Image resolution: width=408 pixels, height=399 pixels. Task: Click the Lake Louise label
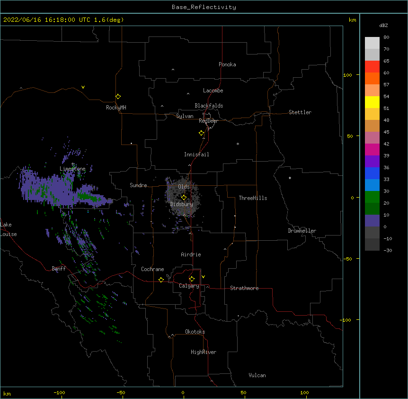tap(8, 229)
